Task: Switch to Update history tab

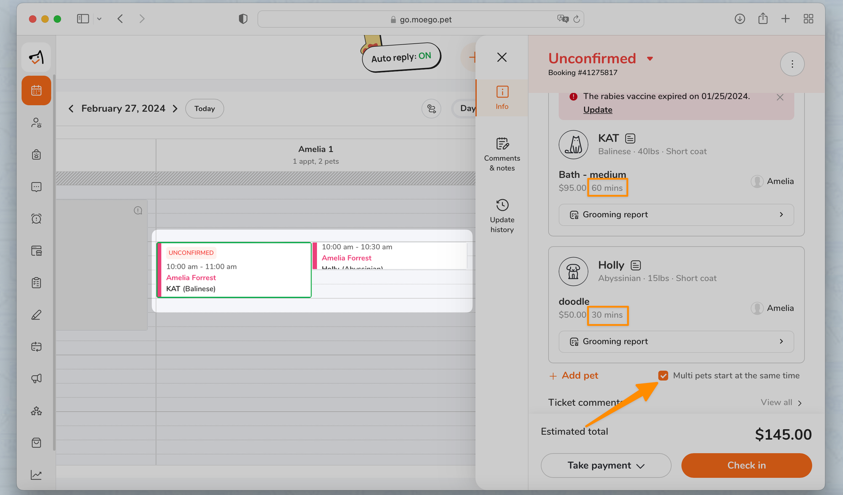Action: point(502,216)
